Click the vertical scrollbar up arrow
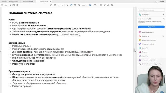The image size is (166, 93). 134,8
